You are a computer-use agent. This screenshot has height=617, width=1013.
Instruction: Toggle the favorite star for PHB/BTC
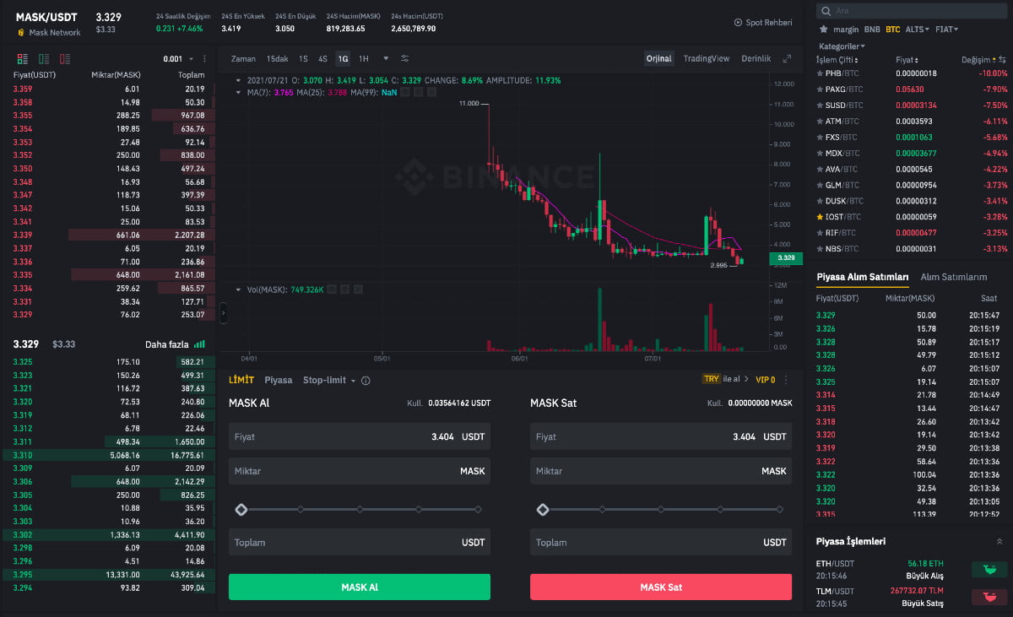coord(820,73)
